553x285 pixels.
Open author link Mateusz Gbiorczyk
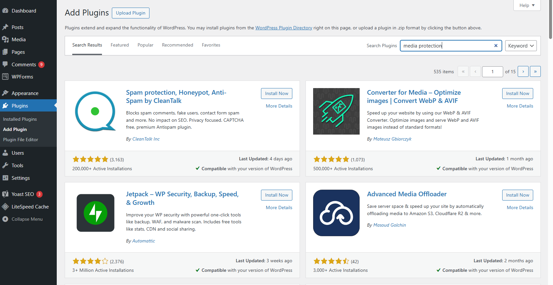(x=392, y=139)
